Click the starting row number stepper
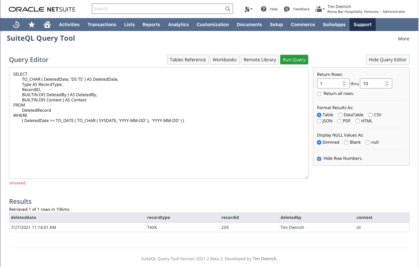 click(x=344, y=84)
